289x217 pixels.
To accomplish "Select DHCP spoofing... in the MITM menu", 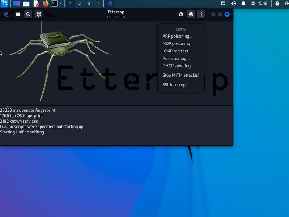I will [x=178, y=66].
